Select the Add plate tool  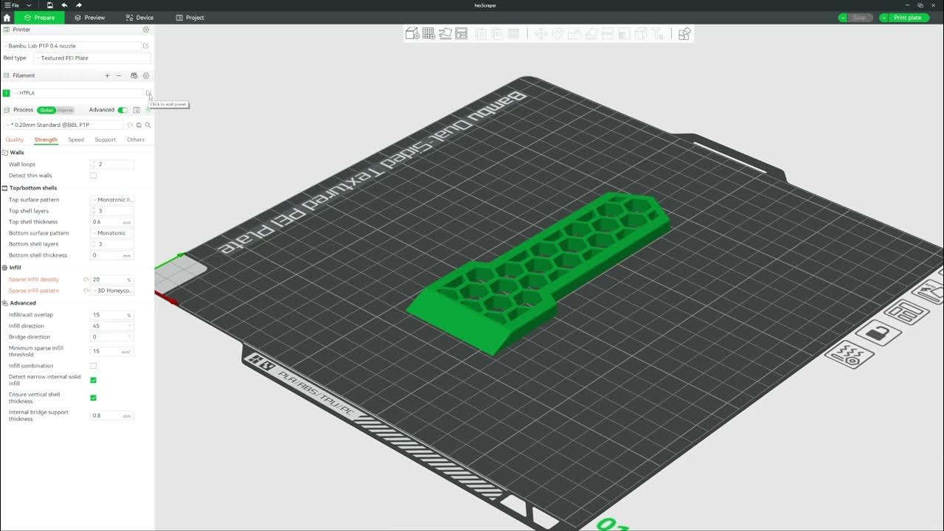pos(428,34)
